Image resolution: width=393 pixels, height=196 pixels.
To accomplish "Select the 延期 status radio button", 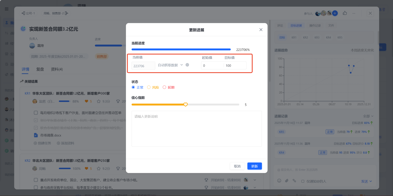I will (164, 87).
